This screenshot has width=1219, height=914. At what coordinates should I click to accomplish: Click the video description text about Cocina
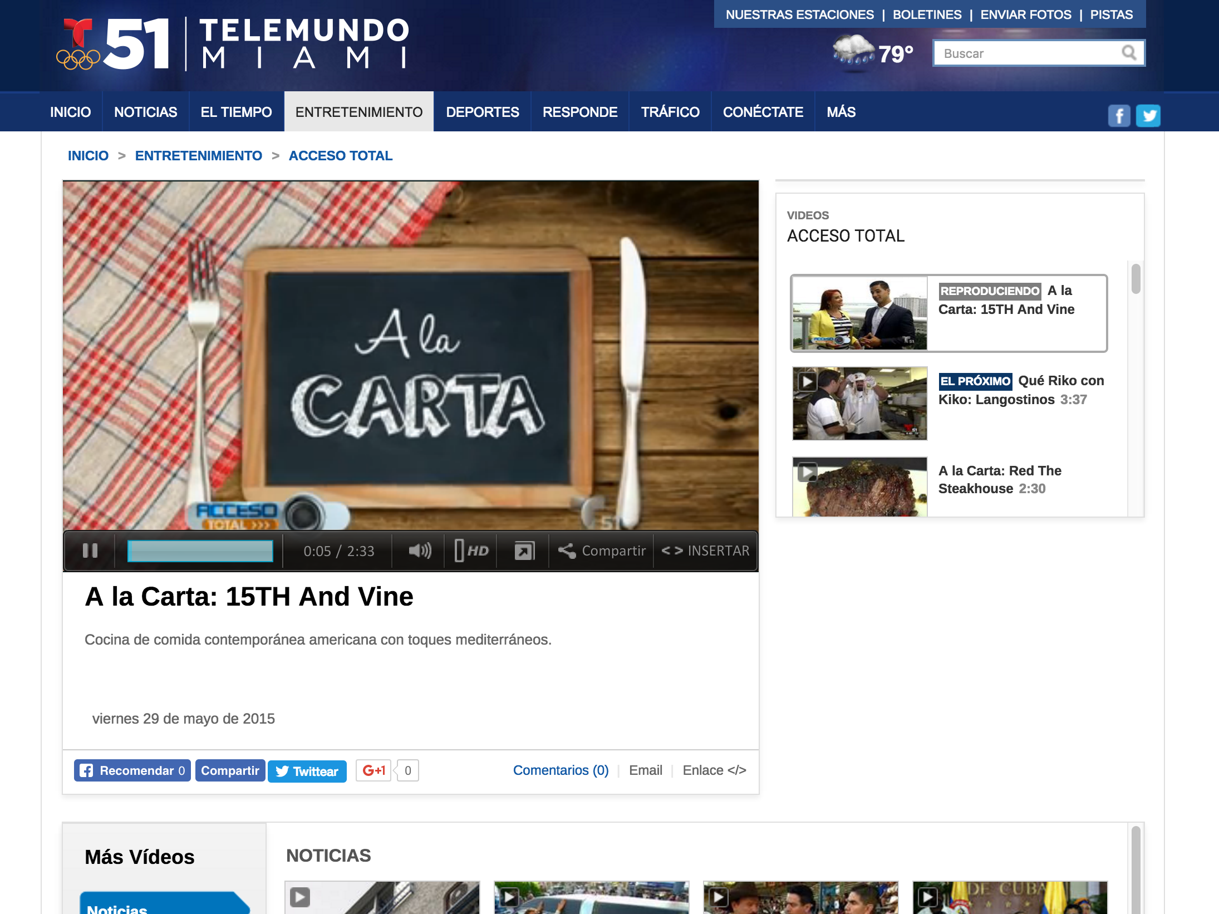point(318,640)
